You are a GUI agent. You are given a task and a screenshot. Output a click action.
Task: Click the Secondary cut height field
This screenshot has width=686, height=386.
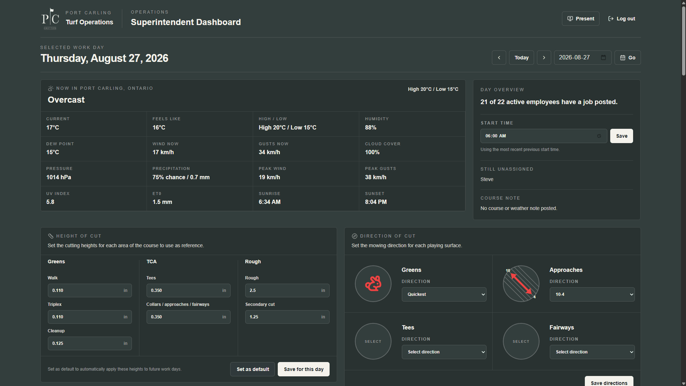click(287, 317)
